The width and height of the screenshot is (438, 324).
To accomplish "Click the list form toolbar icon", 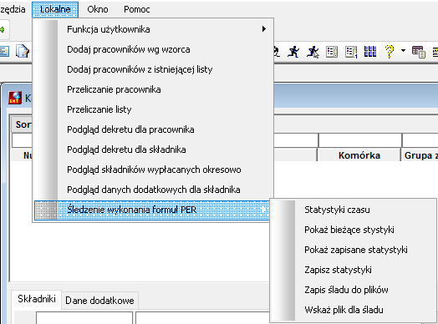I will coord(332,52).
